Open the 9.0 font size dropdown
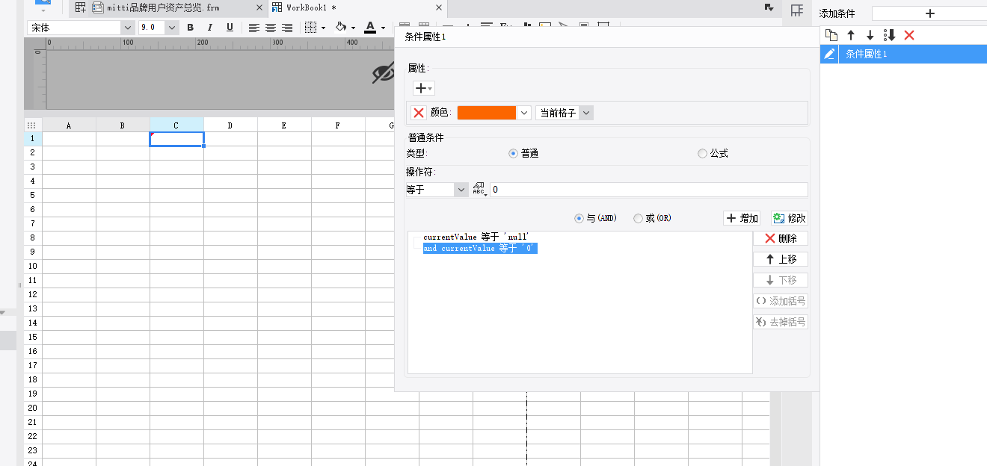 [x=172, y=28]
